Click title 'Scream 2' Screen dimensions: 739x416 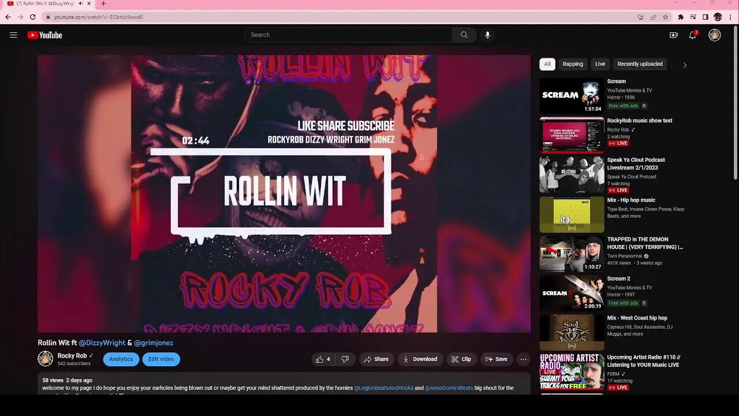[618, 278]
